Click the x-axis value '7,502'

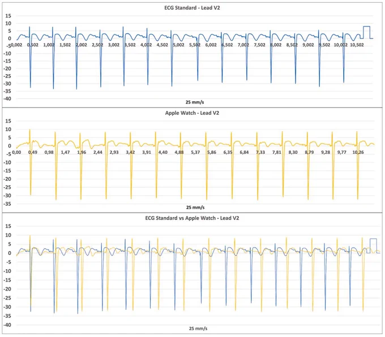coord(259,45)
